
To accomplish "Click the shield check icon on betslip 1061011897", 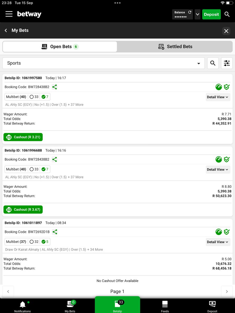I will 227,232.
